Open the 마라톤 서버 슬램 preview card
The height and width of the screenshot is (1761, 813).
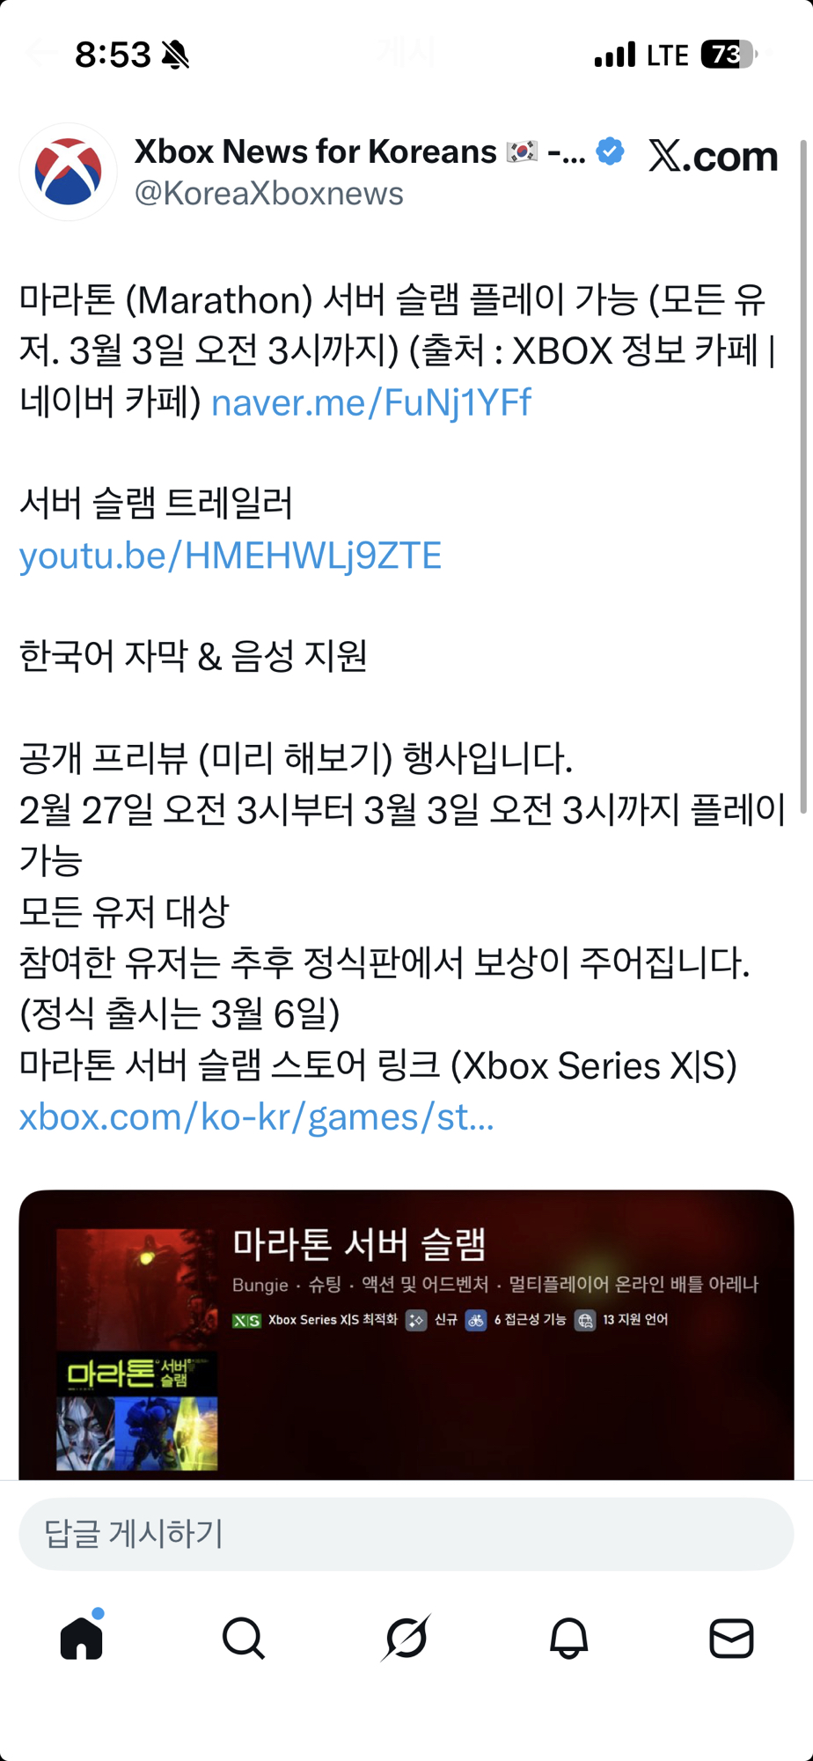[x=406, y=1335]
